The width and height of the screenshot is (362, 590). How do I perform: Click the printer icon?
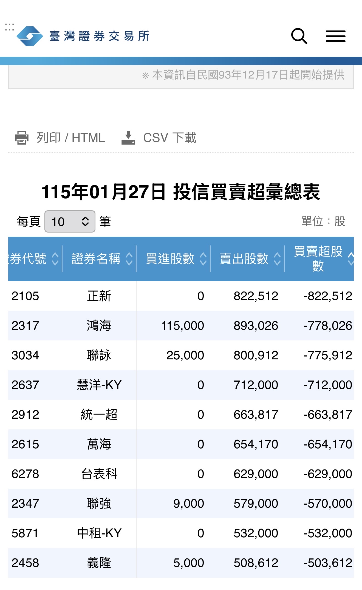(x=22, y=138)
